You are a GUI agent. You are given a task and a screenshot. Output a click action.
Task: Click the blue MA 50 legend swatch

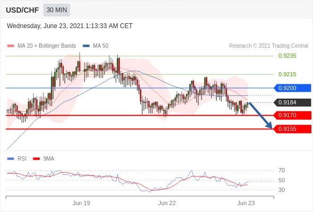86,46
